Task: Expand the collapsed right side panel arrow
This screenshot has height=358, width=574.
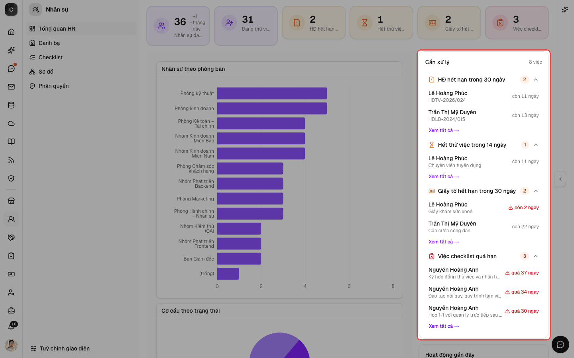Action: [560, 179]
